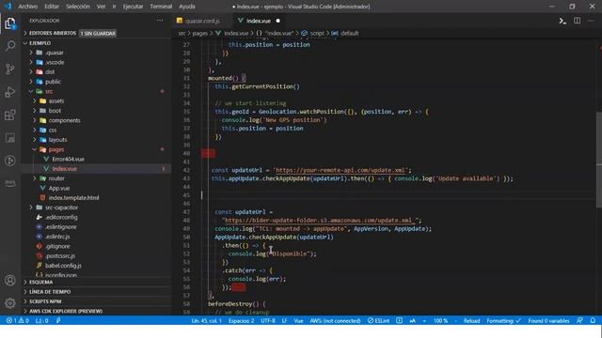
Task: Click AWS not connected status item
Action: 335,321
